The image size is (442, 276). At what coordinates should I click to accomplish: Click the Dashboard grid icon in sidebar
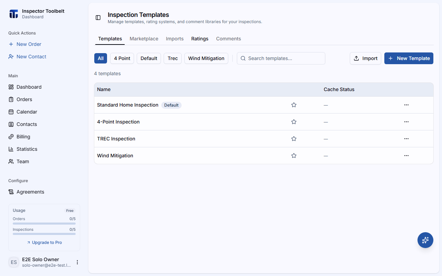click(11, 87)
